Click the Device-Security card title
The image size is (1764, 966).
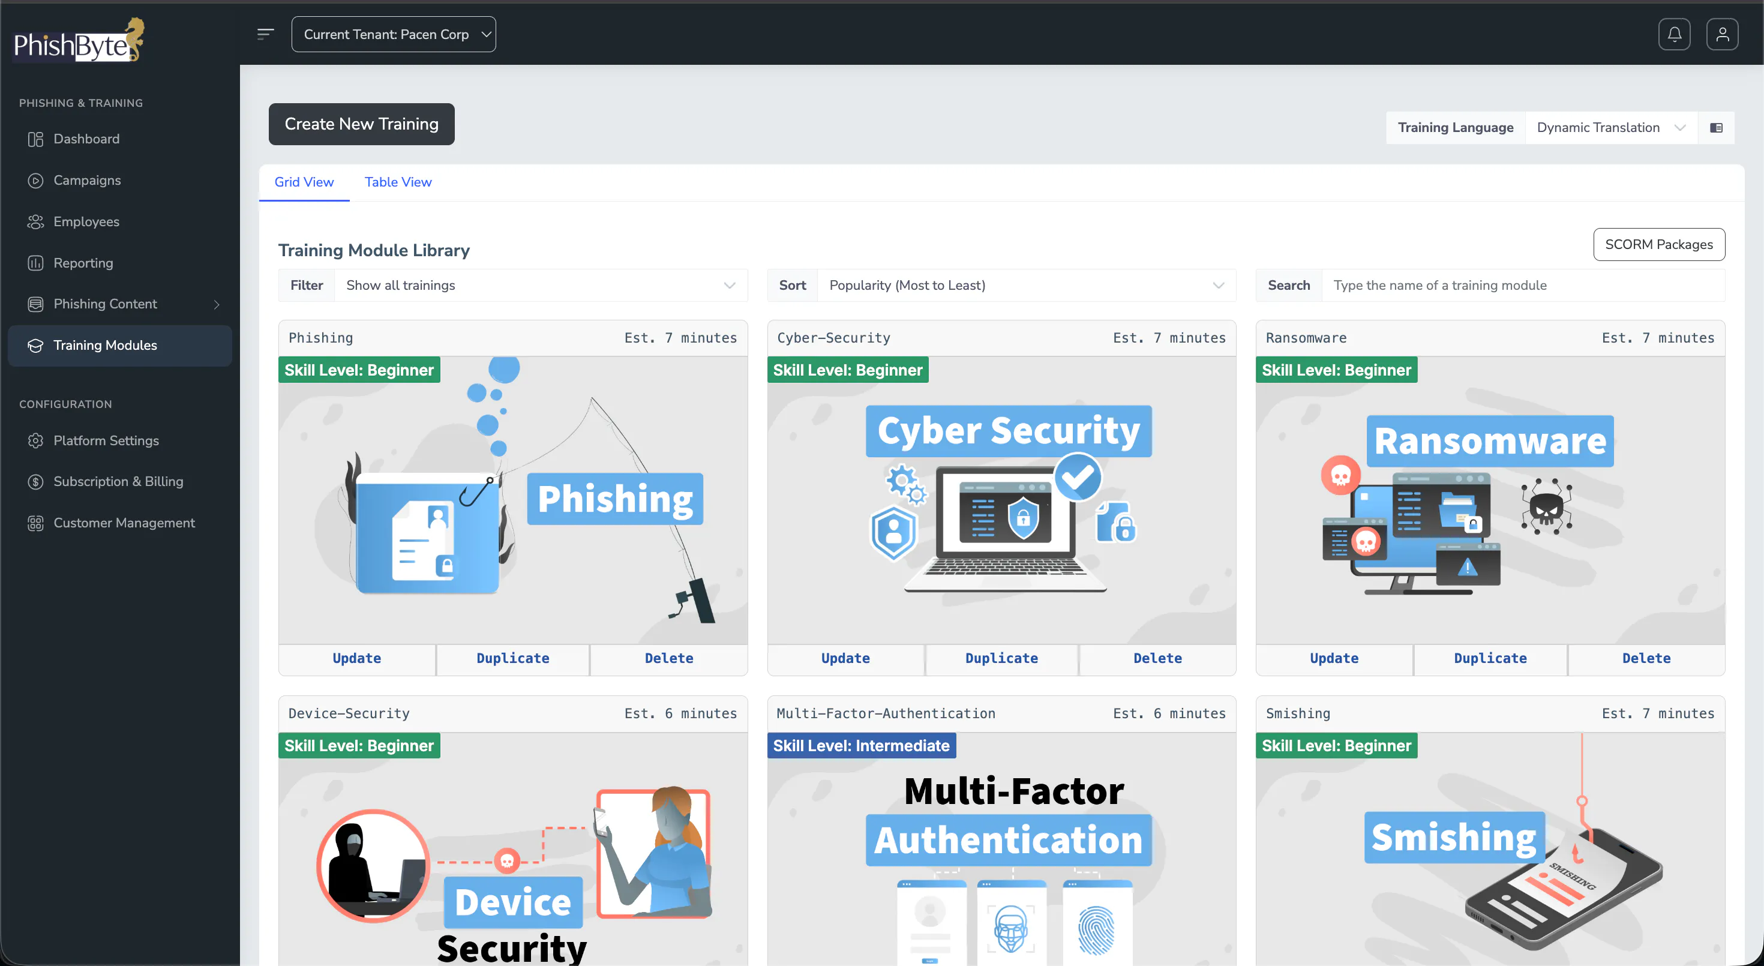(349, 713)
